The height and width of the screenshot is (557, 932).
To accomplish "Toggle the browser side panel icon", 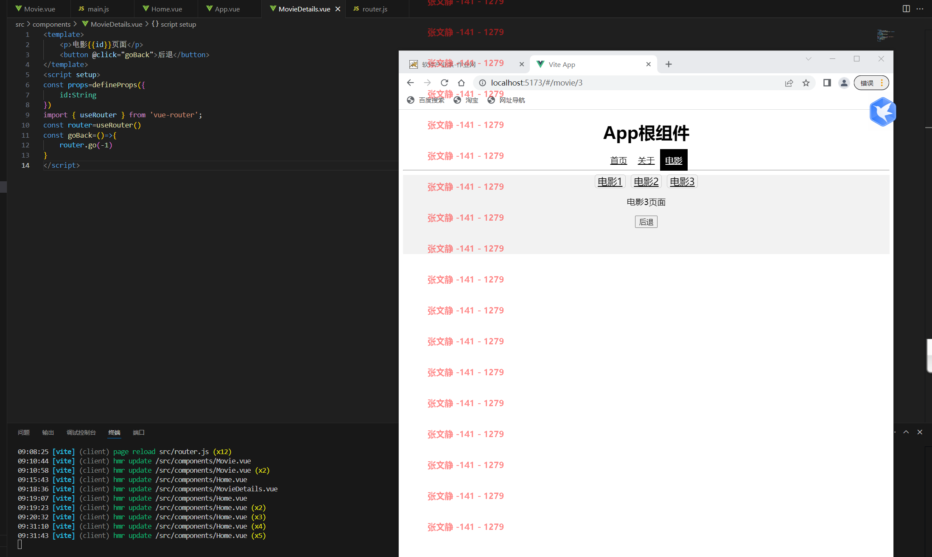I will point(827,83).
